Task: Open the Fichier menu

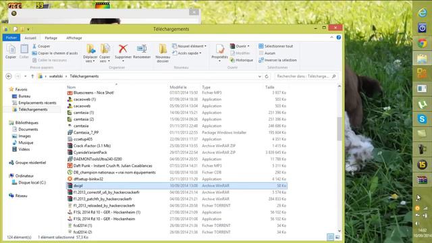Action: click(11, 38)
